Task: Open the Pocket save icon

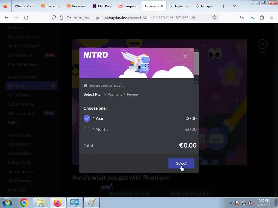Action: tap(242, 17)
